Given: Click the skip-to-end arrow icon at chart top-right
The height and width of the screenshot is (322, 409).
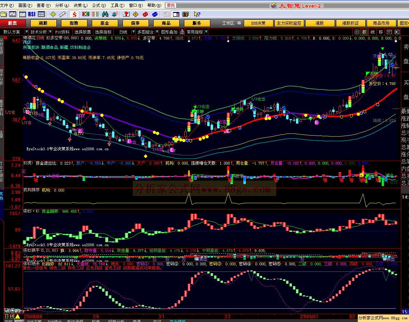Looking at the screenshot, I should [397, 32].
